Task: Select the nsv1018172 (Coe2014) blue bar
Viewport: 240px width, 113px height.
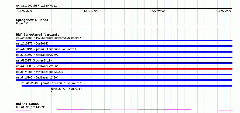Action: click(x=124, y=46)
